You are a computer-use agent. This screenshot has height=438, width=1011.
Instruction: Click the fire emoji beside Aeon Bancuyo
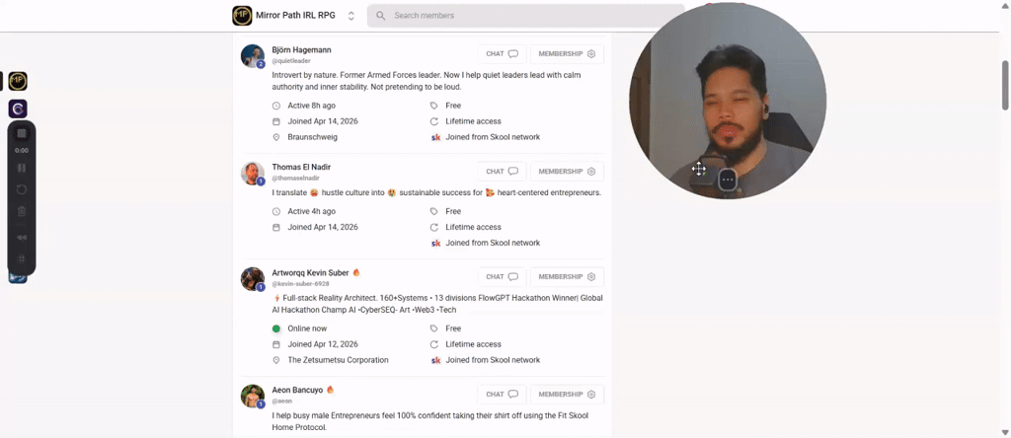330,390
